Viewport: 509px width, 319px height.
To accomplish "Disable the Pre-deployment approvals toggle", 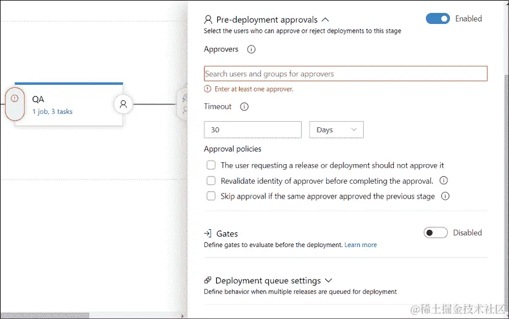I will click(x=438, y=19).
